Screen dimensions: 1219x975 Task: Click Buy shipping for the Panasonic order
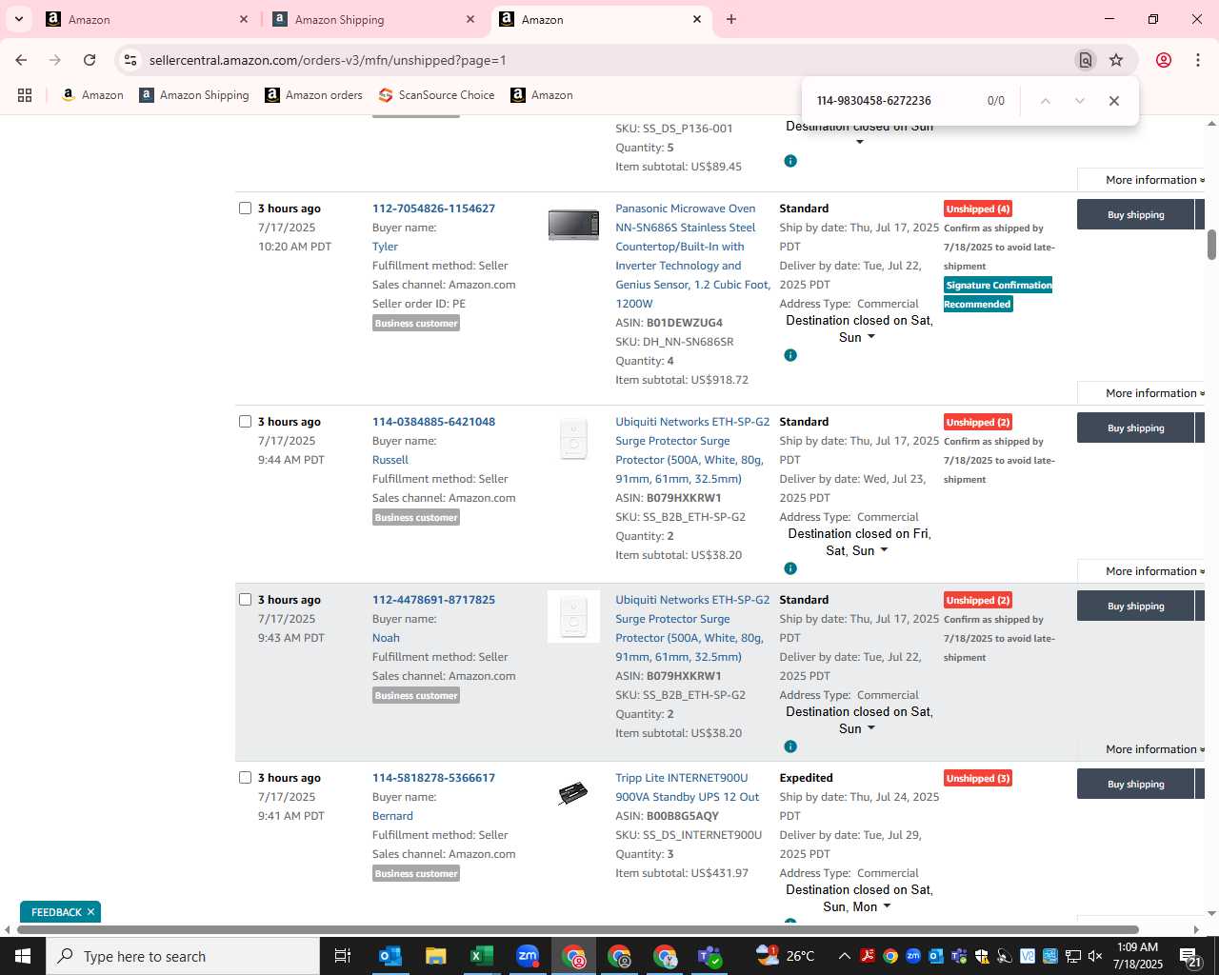click(x=1135, y=214)
